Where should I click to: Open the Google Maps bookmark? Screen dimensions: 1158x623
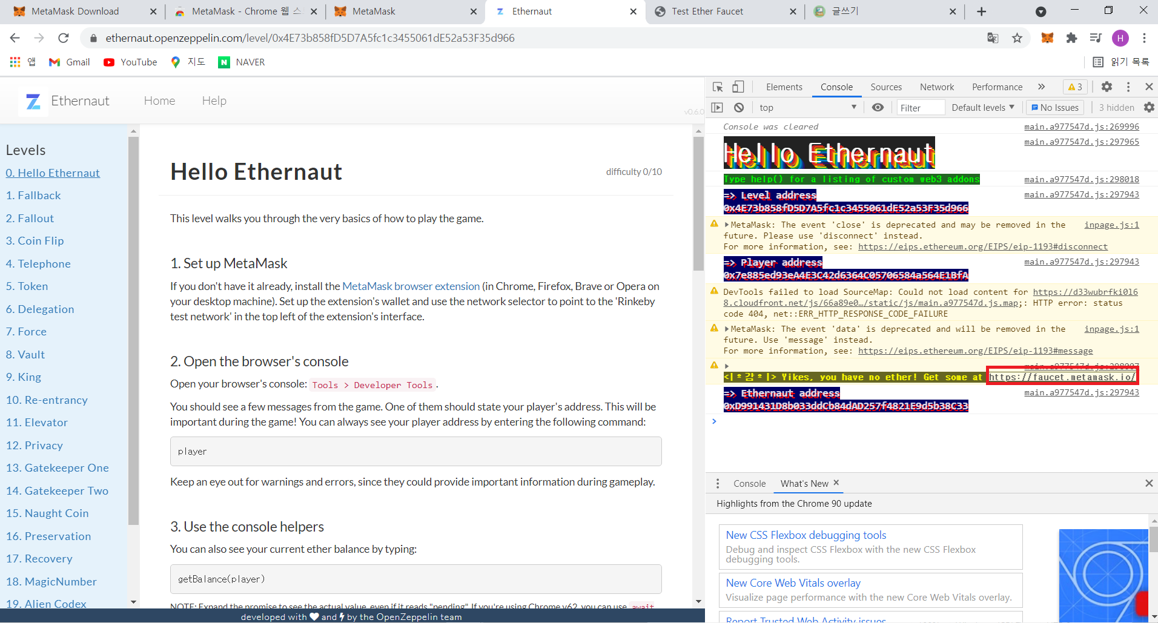pyautogui.click(x=188, y=62)
